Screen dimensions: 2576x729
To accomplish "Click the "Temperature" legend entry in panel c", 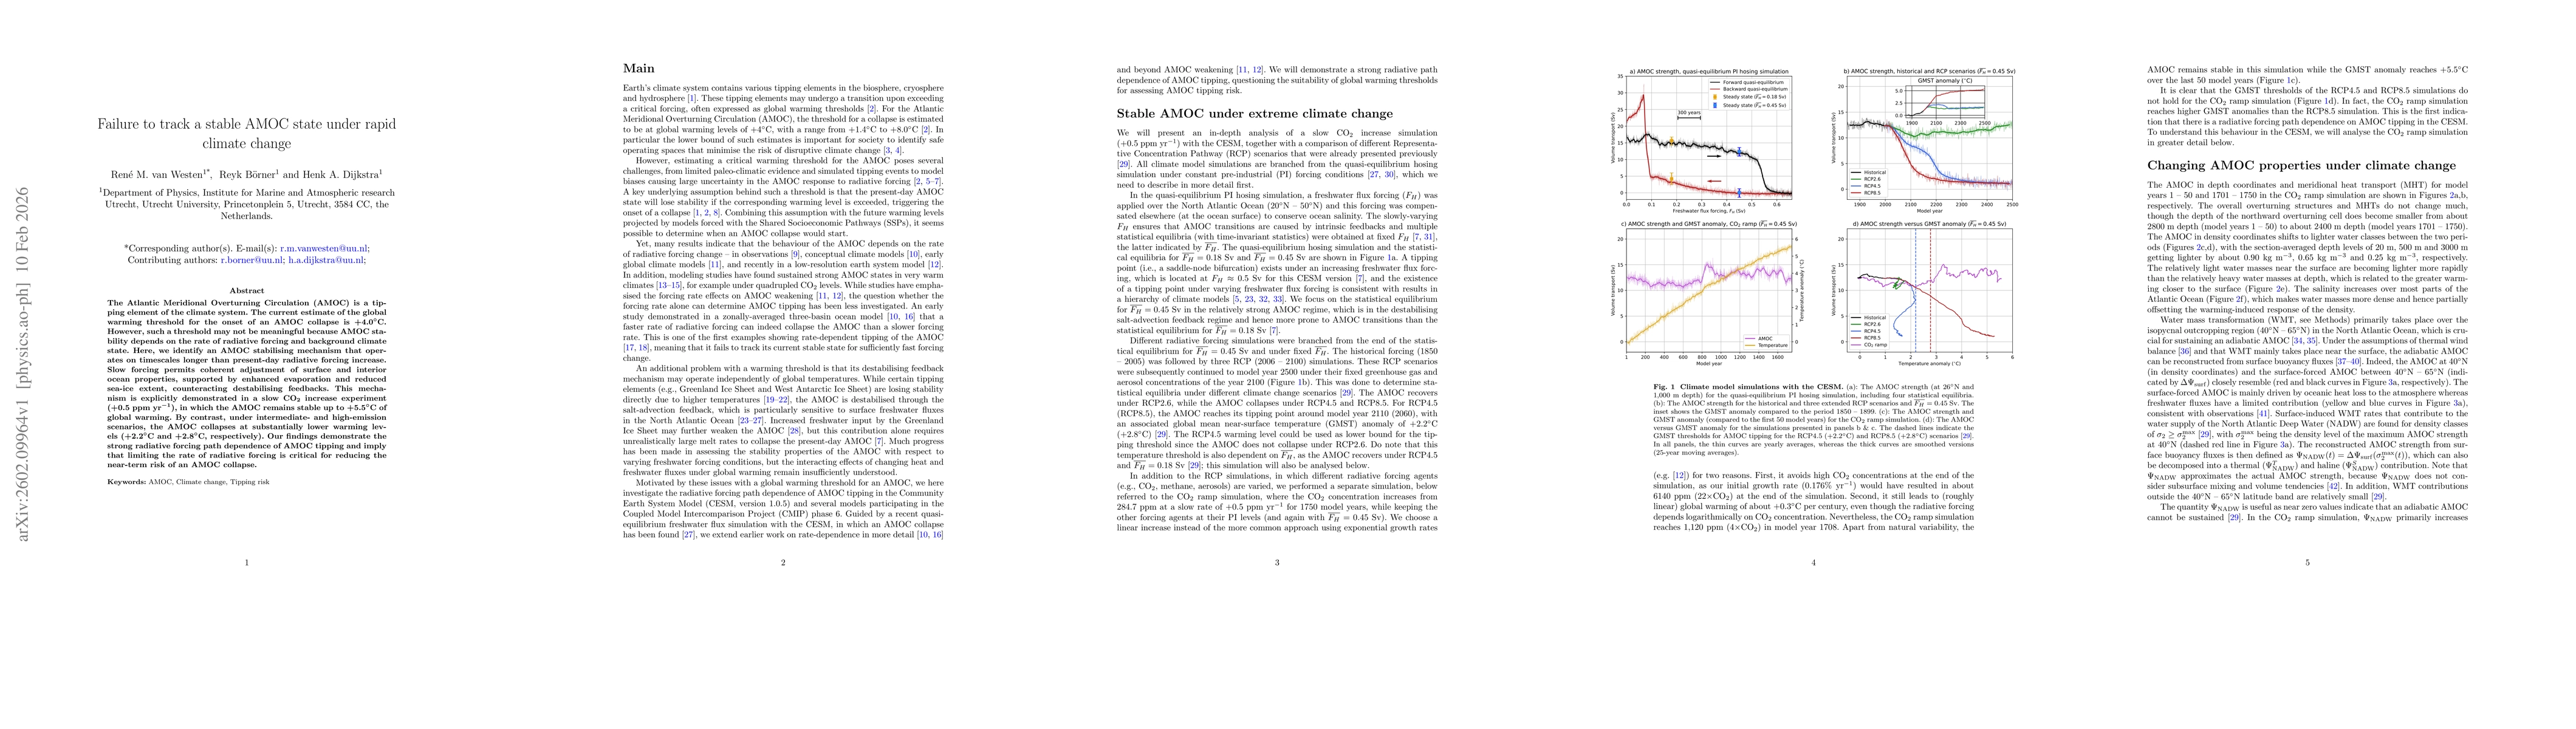I will click(x=1766, y=346).
